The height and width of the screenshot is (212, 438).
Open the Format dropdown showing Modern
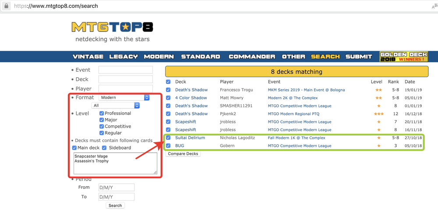[124, 97]
